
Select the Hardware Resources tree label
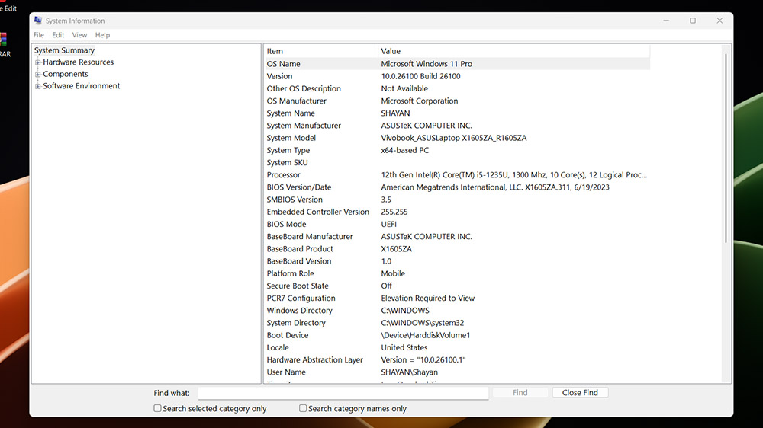[x=79, y=62]
